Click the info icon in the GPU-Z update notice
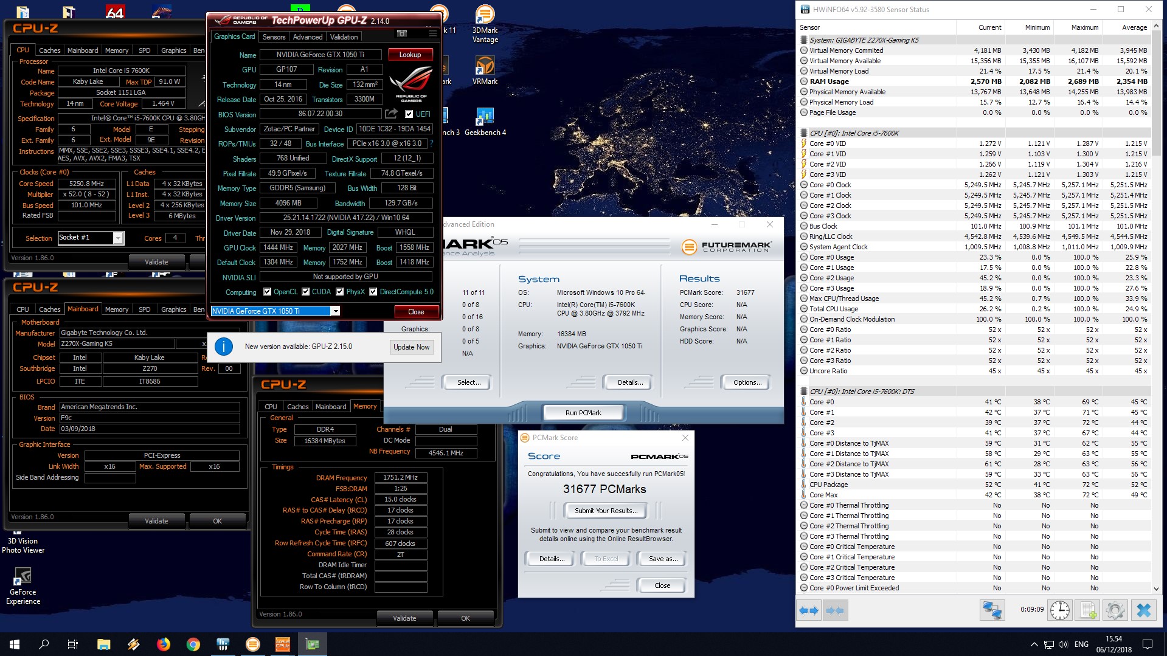Screen dimensions: 1167x656 pos(224,347)
